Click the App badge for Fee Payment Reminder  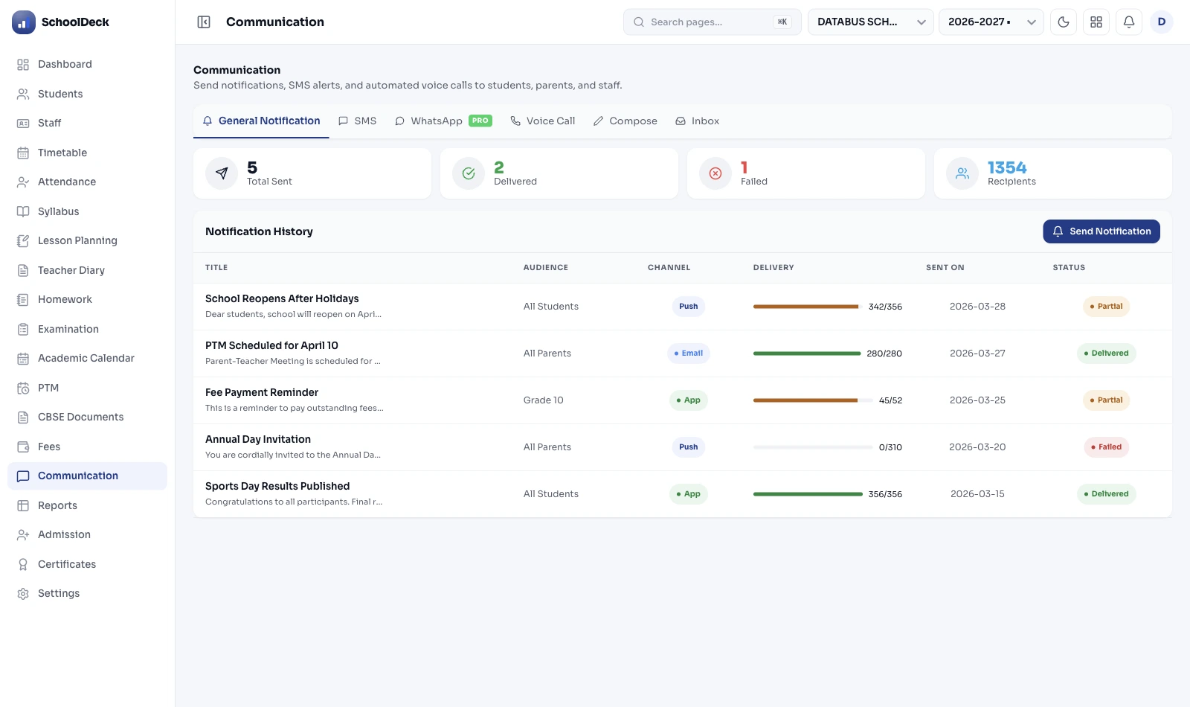pos(689,400)
